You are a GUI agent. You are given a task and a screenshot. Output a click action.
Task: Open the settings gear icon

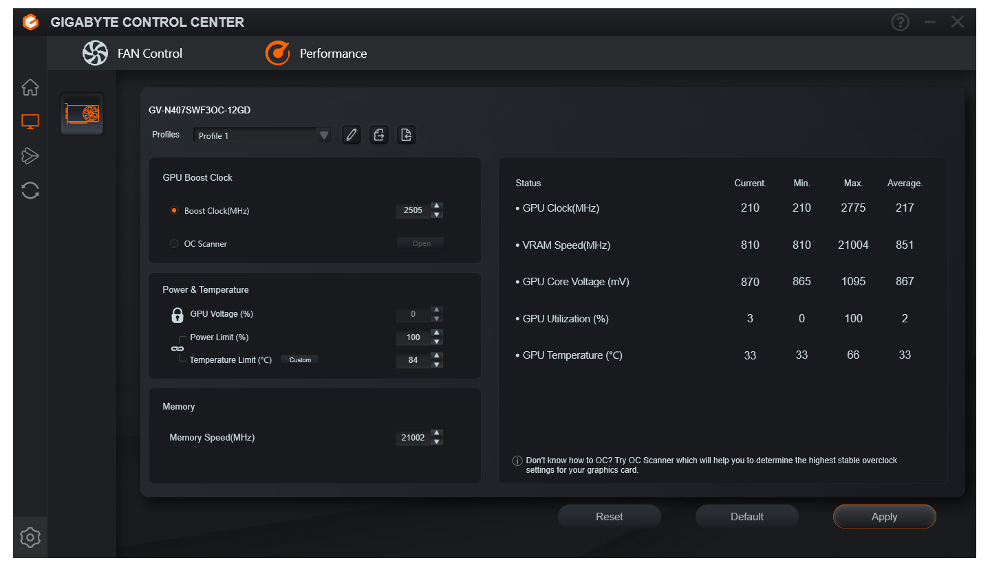point(30,537)
